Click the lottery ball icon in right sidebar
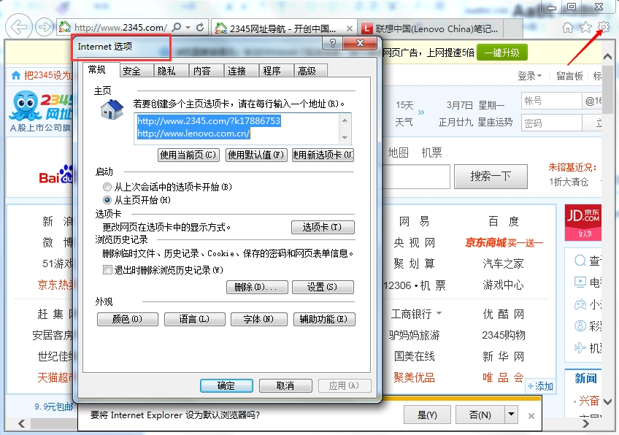The width and height of the screenshot is (619, 435). (580, 326)
